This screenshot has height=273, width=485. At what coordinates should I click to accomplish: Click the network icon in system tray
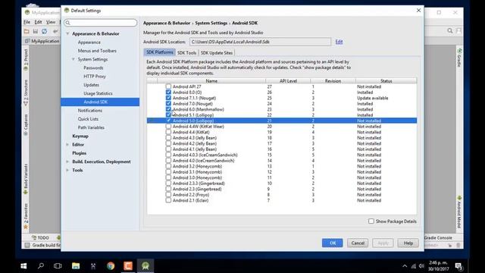pyautogui.click(x=414, y=266)
